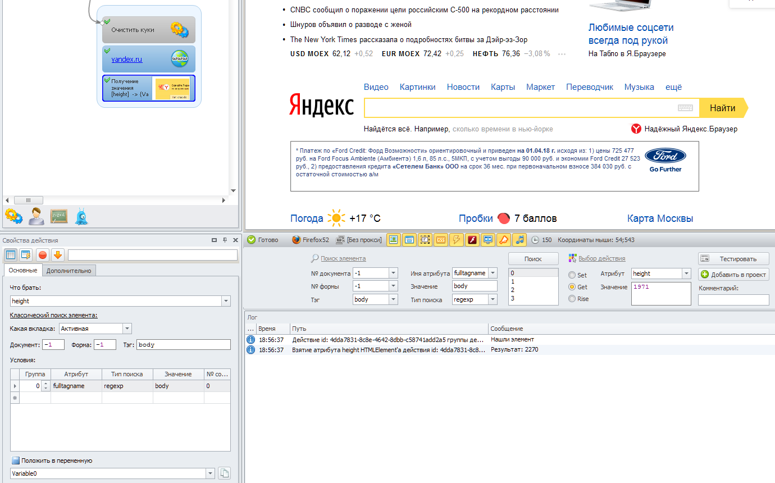Screen dimensions: 775x483
Task: Click the on-screen keyboard icon in Yandex search box
Action: [685, 108]
